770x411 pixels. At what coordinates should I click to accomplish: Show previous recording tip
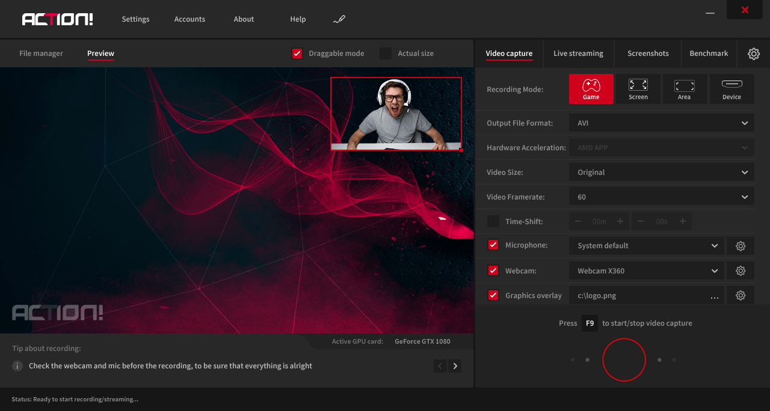(x=440, y=365)
